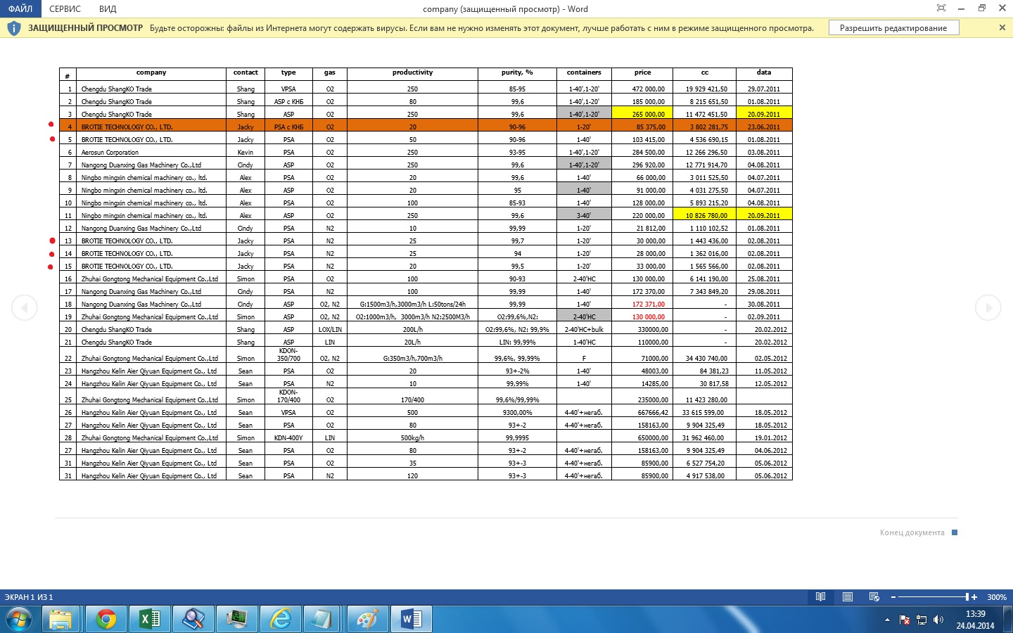This screenshot has height=633, width=1013.
Task: Click 'KDON-350/700' type cell
Action: [x=288, y=354]
